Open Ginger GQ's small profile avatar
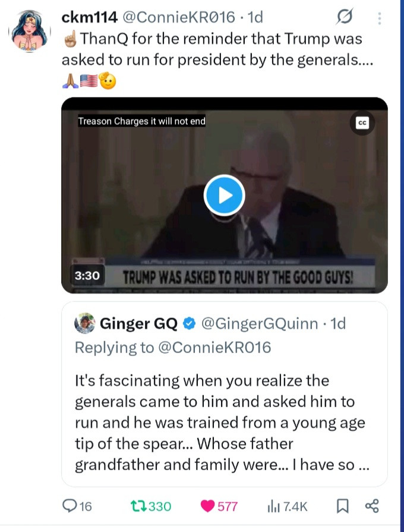This screenshot has width=404, height=532. click(84, 324)
